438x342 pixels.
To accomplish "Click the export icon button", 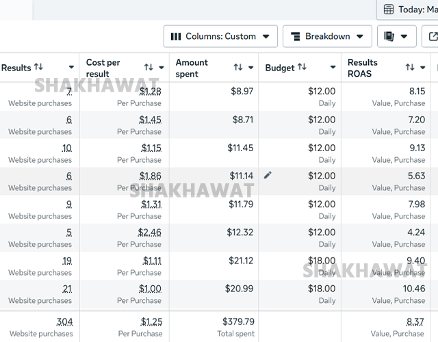I will tap(432, 36).
